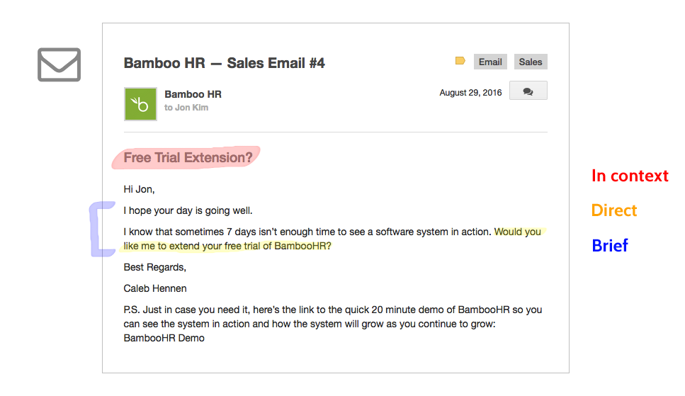Click the gray envelope mail icon
The width and height of the screenshot is (685, 396).
[59, 64]
